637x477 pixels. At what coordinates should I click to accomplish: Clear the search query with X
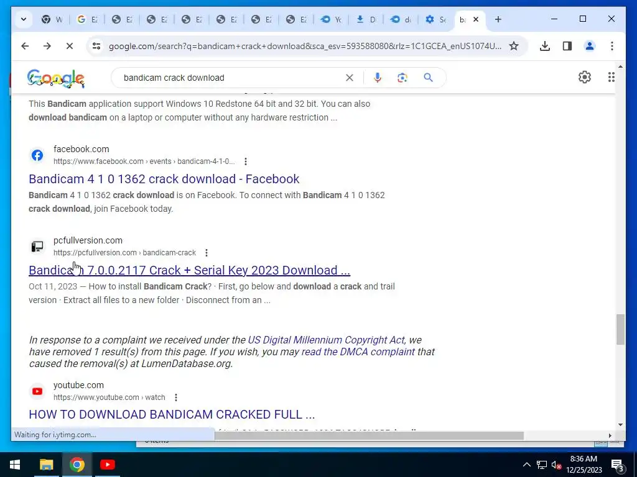click(x=350, y=78)
